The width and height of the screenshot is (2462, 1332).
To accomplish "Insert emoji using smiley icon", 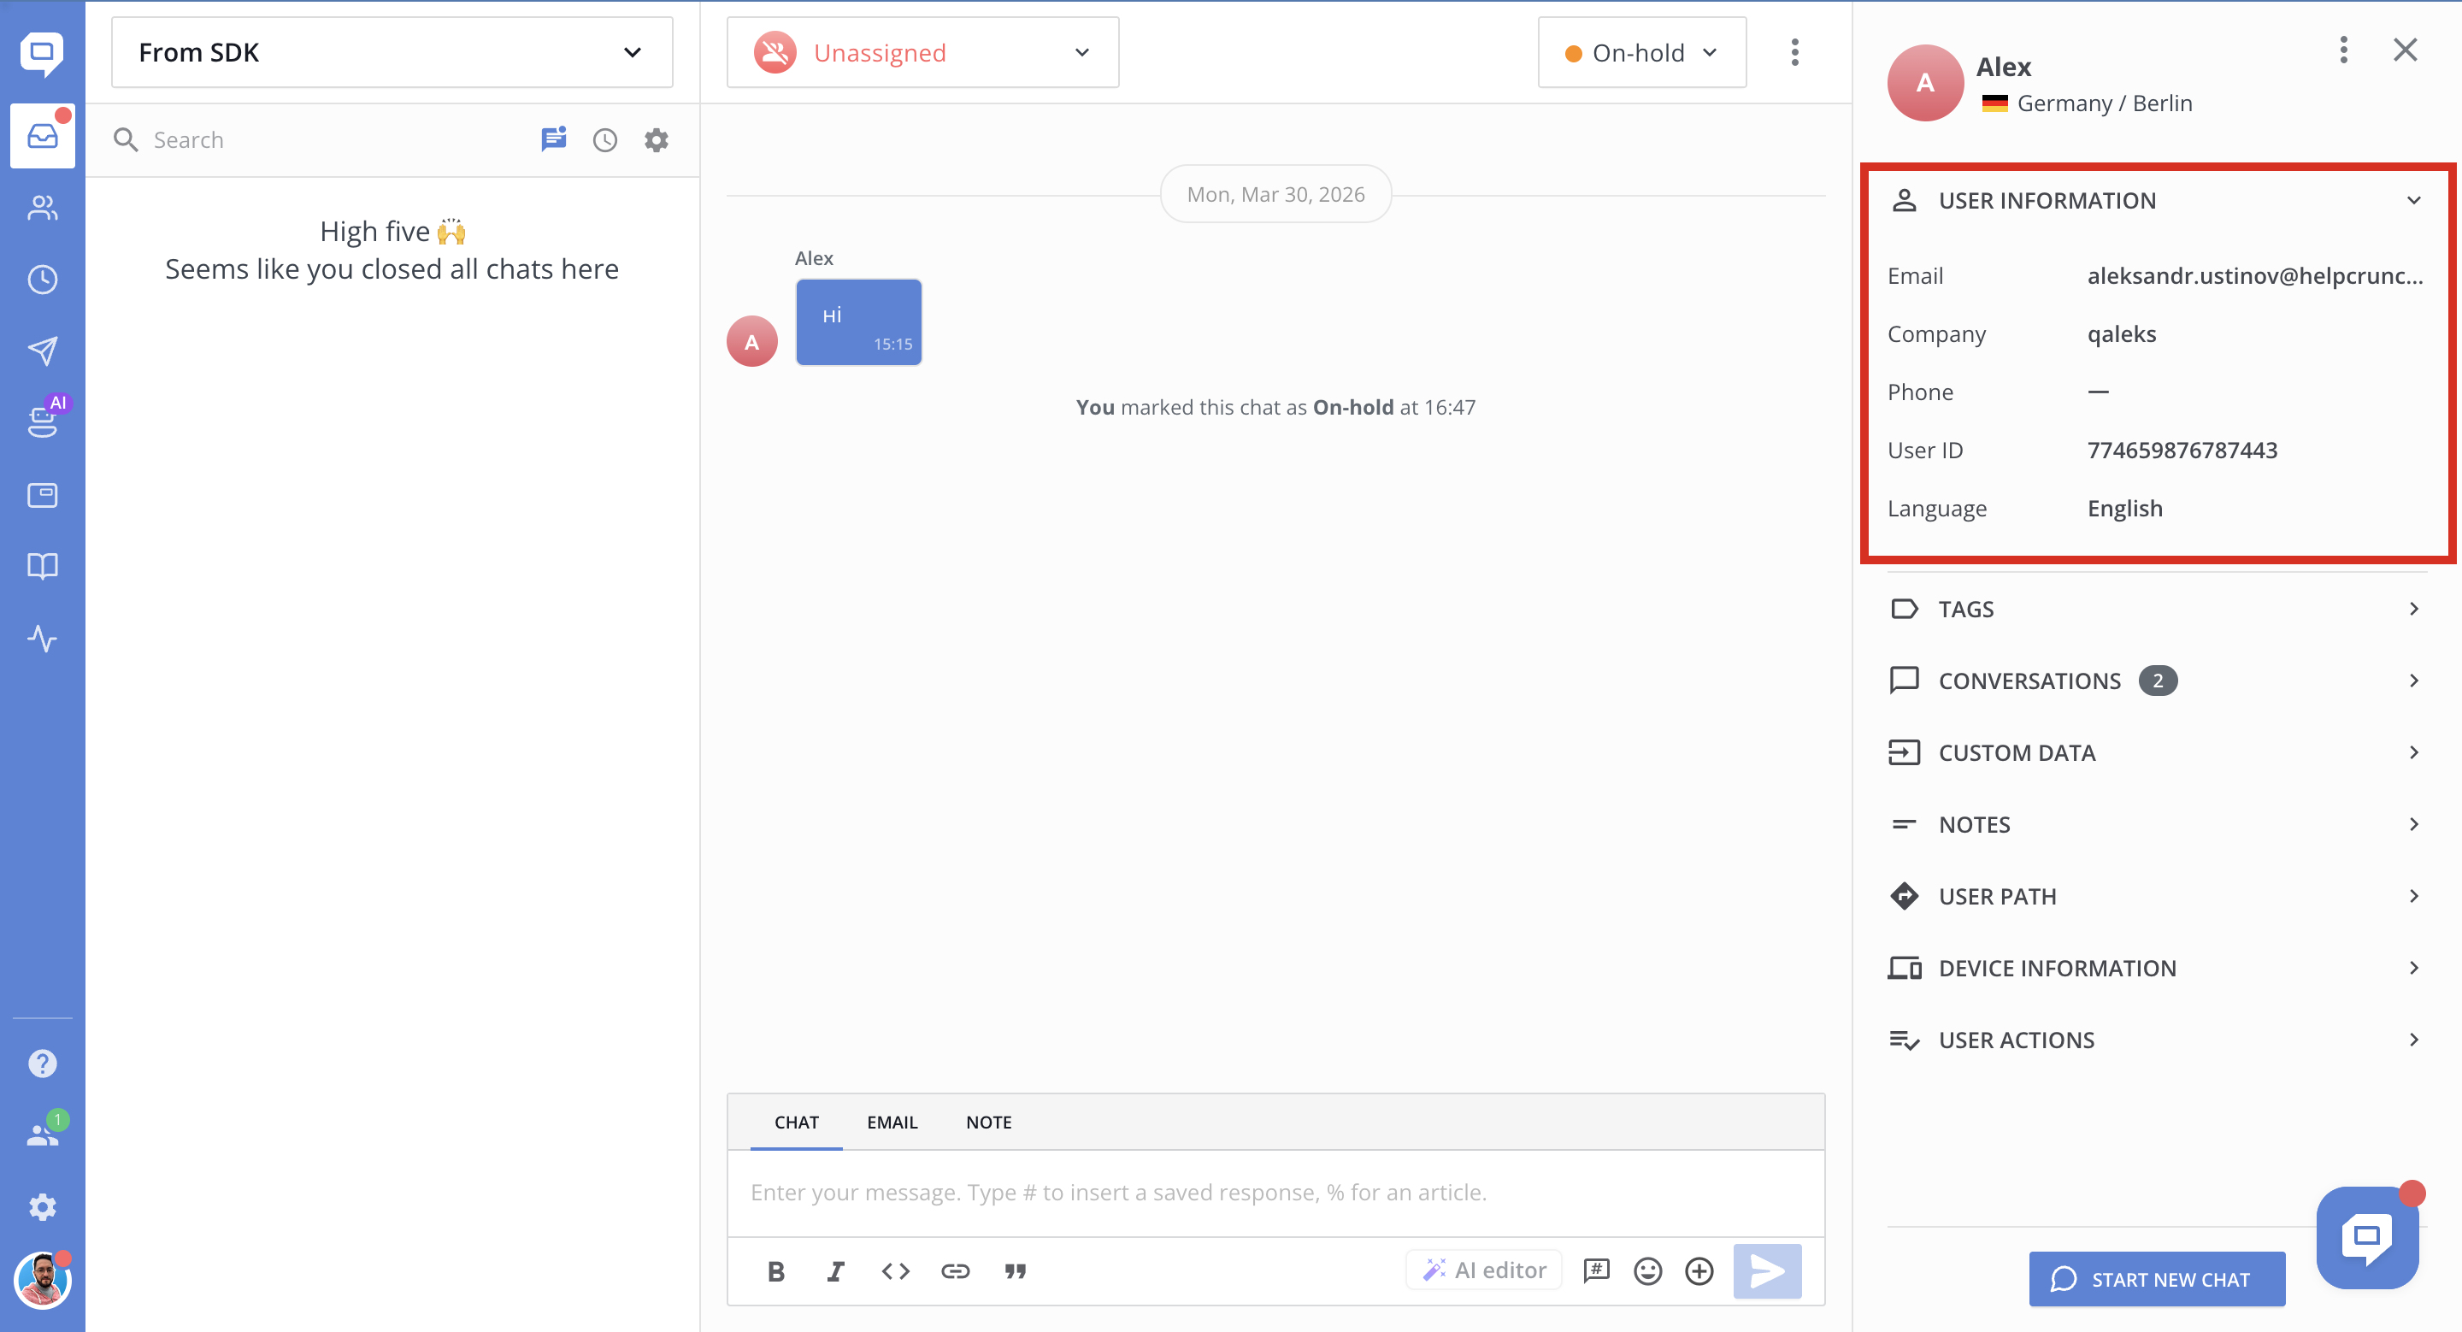I will (x=1647, y=1270).
